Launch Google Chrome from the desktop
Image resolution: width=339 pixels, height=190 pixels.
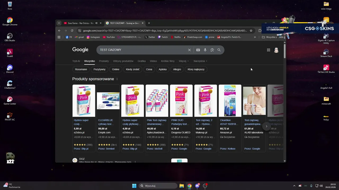pyautogui.click(x=10, y=22)
